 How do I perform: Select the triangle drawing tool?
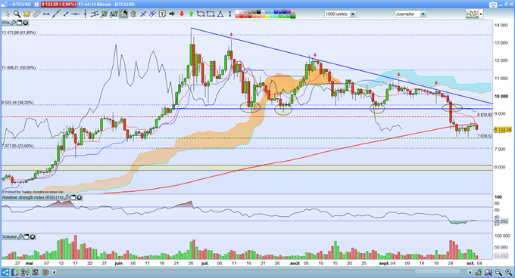coord(220,14)
